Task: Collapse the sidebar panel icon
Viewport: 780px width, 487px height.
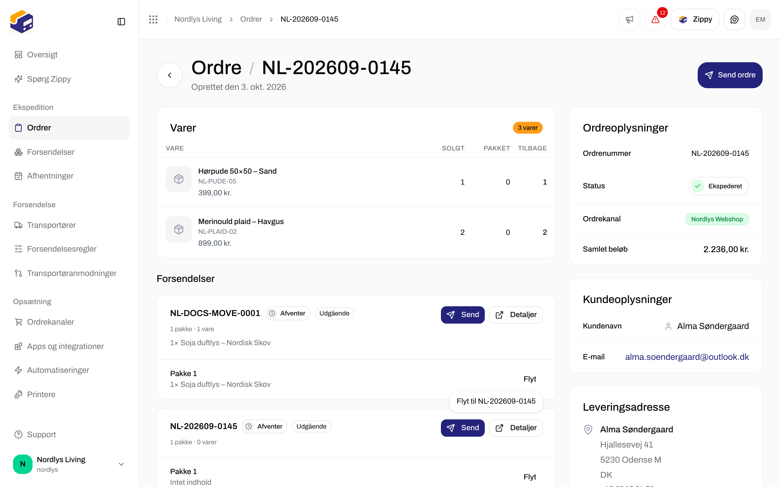Action: point(121,22)
